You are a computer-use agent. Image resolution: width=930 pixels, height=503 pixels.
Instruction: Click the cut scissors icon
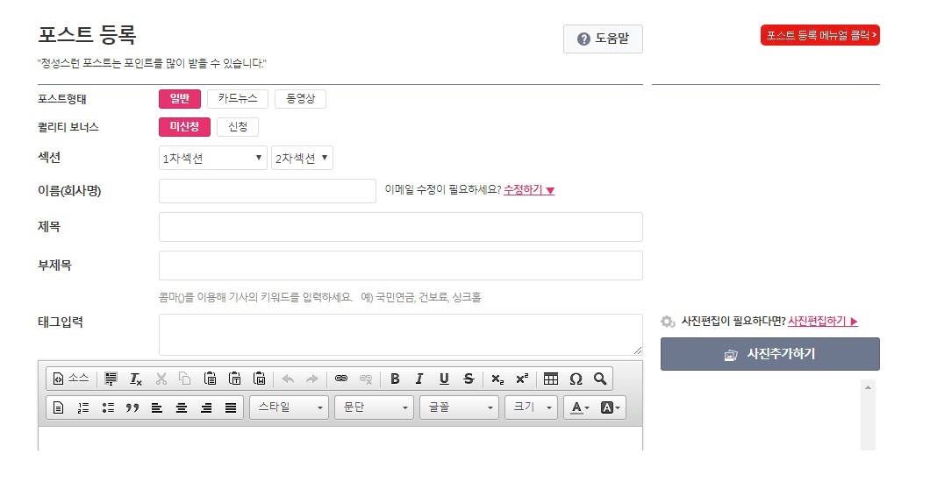coord(161,379)
